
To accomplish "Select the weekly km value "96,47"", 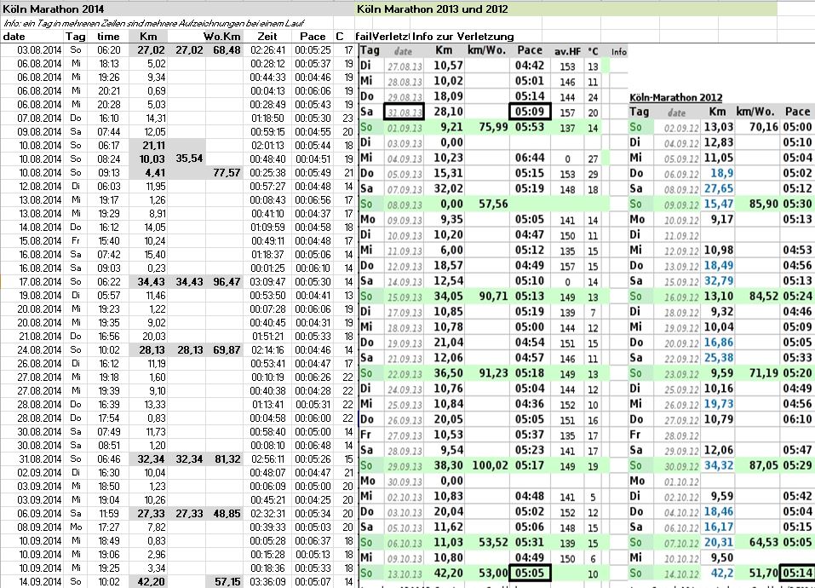I will pyautogui.click(x=227, y=281).
